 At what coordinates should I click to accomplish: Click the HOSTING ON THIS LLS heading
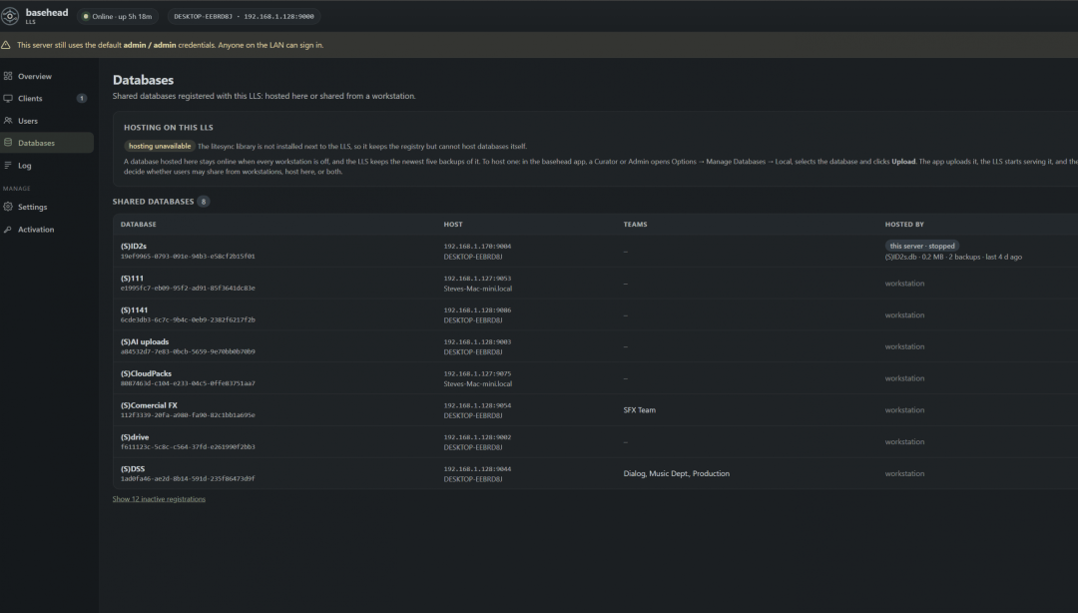pyautogui.click(x=169, y=127)
